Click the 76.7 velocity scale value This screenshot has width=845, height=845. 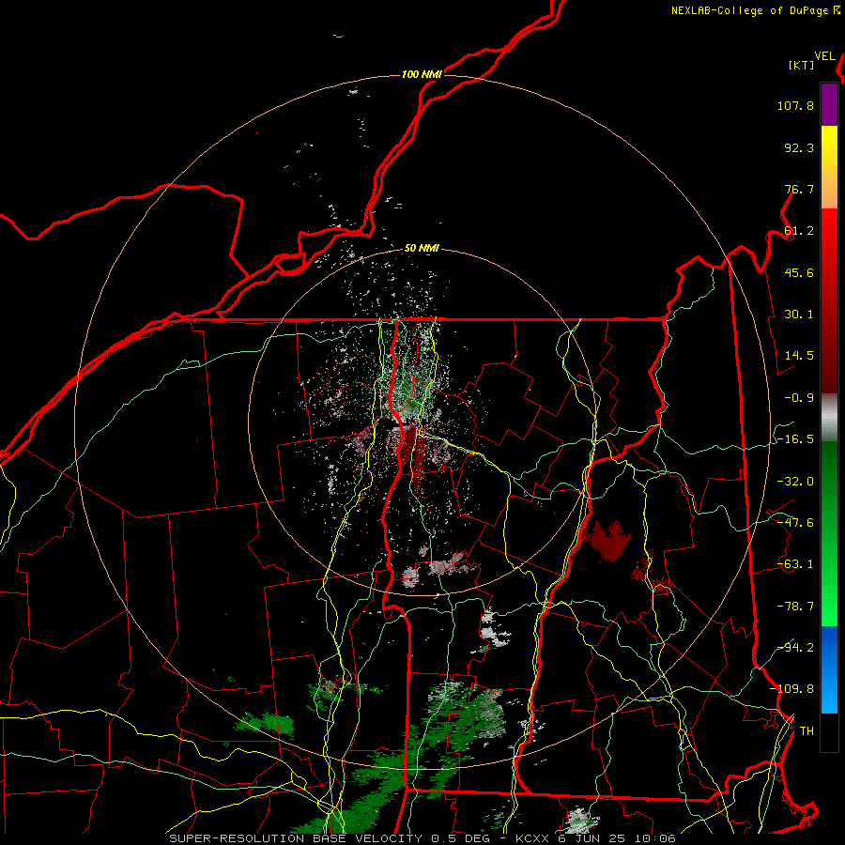(x=799, y=189)
